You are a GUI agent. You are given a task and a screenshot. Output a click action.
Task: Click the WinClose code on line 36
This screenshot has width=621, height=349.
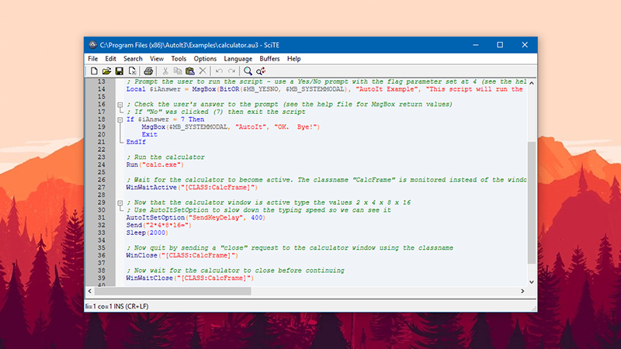point(182,256)
